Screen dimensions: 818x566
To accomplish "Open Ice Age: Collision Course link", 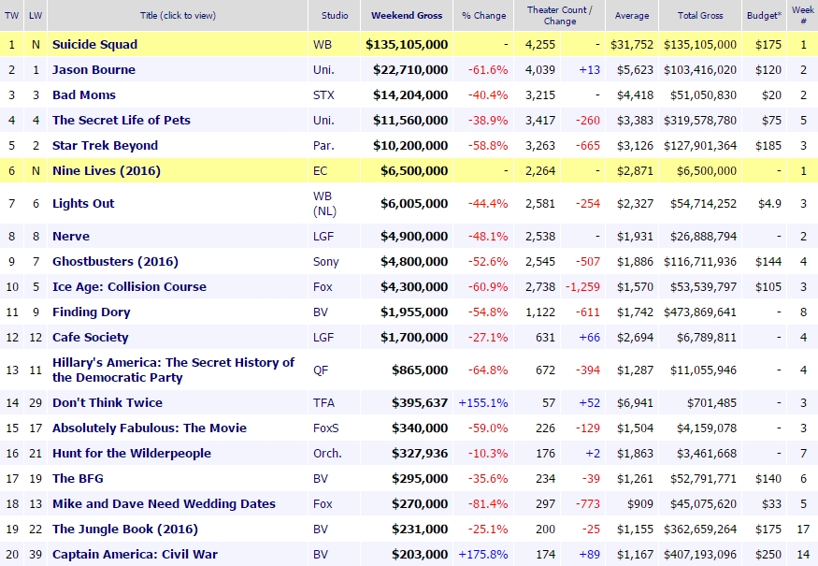I will click(x=129, y=286).
